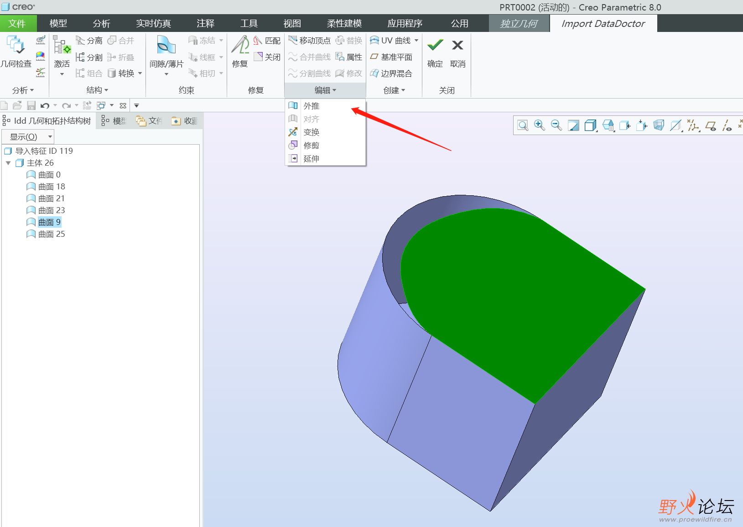Select 曲面 18 in the tree
Viewport: 743px width, 527px height.
tap(46, 187)
